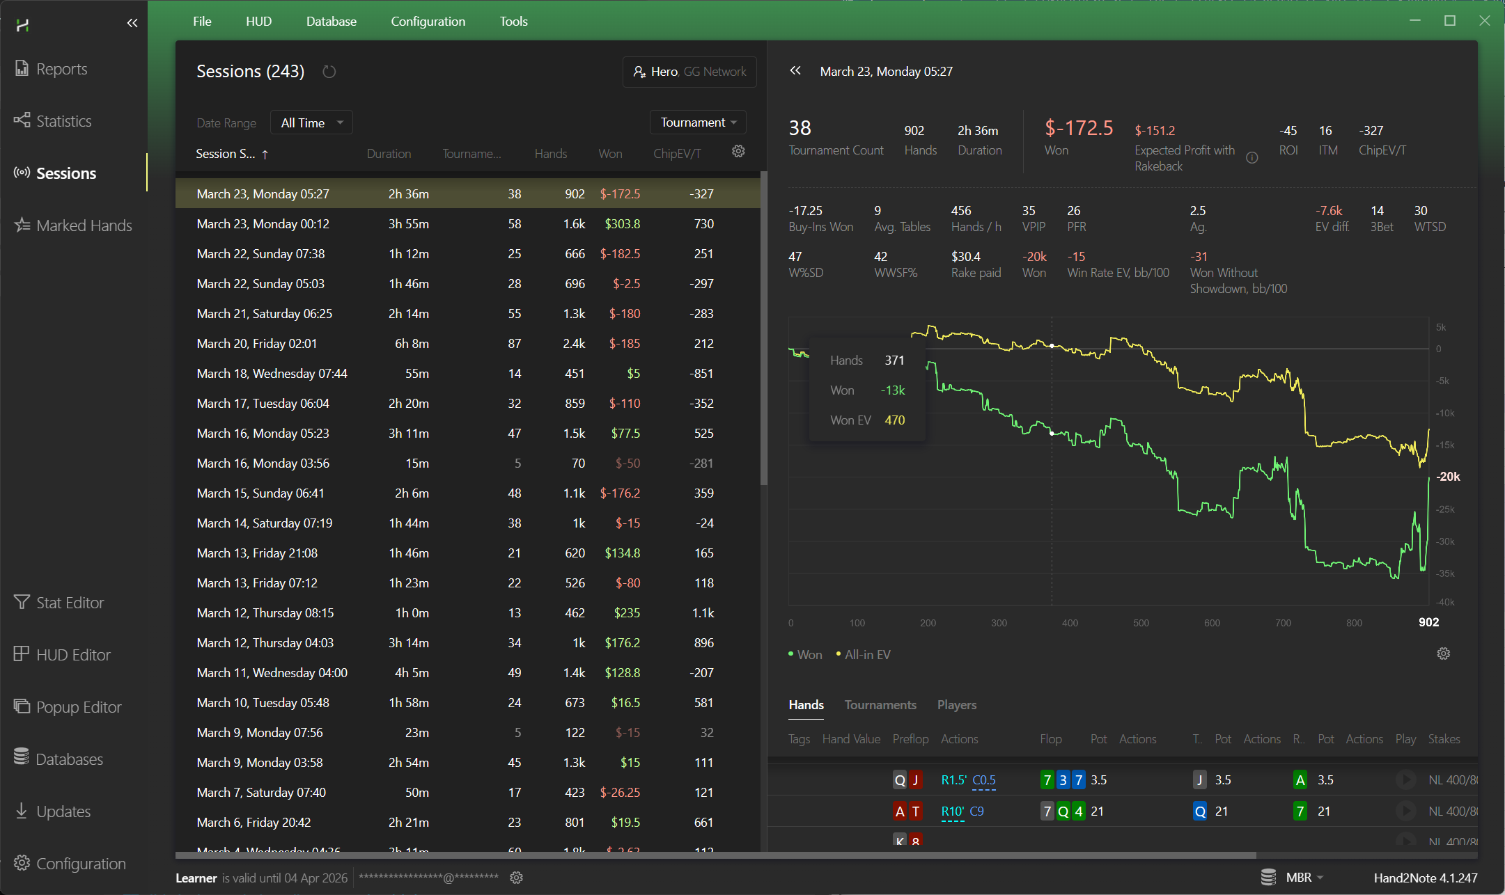Open the Database menu

pos(331,22)
